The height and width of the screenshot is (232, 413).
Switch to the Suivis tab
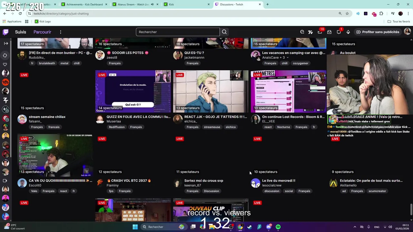pyautogui.click(x=21, y=32)
